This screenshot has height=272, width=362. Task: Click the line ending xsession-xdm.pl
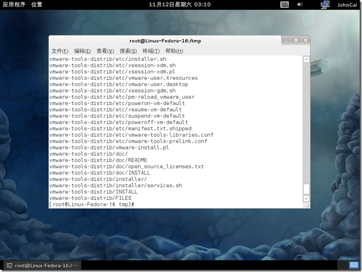coord(112,71)
